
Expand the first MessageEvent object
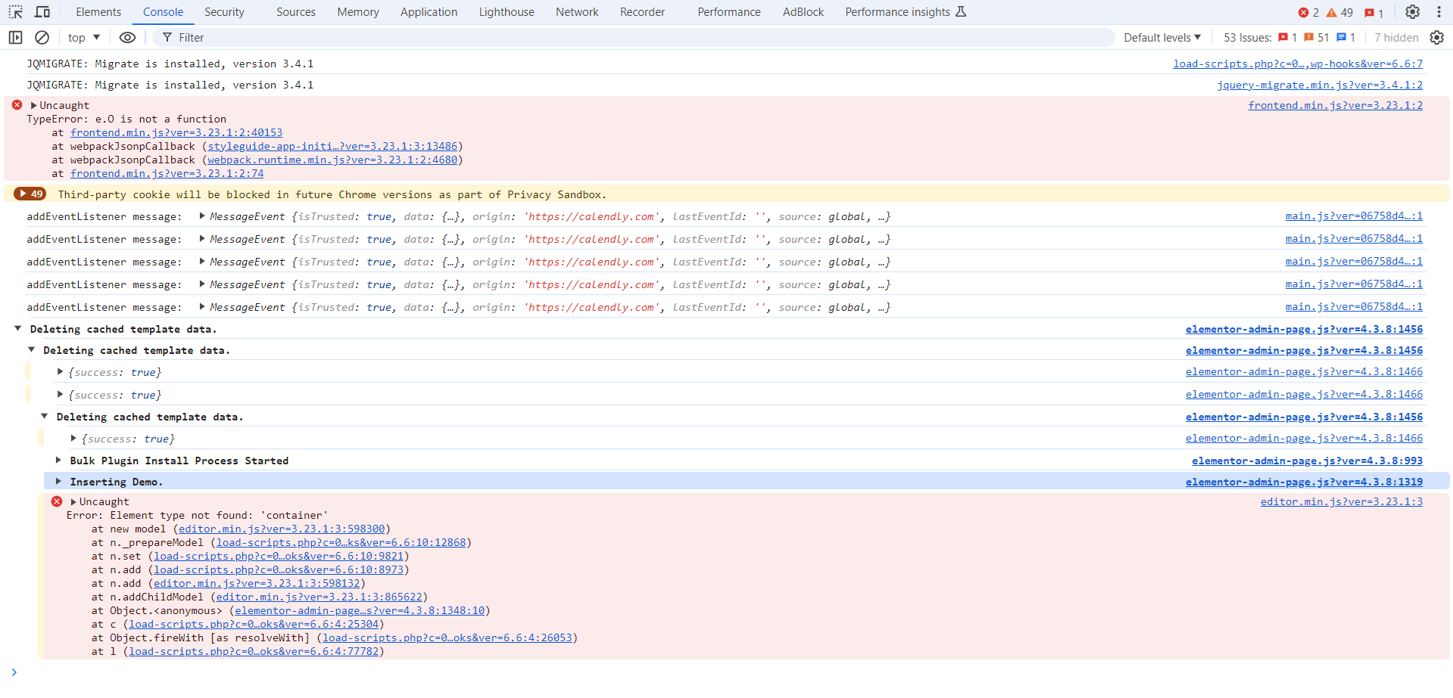click(202, 216)
